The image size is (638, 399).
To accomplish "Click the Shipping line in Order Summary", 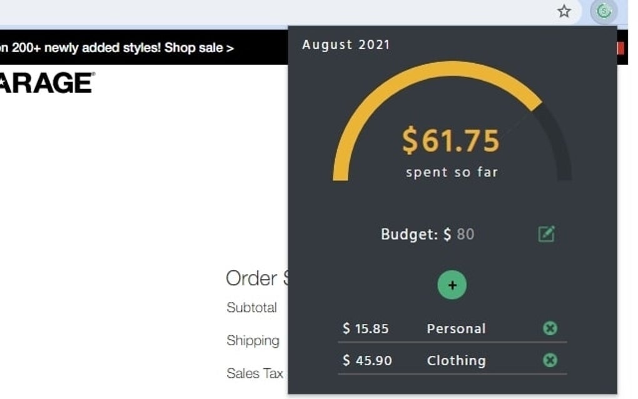I will [x=253, y=340].
